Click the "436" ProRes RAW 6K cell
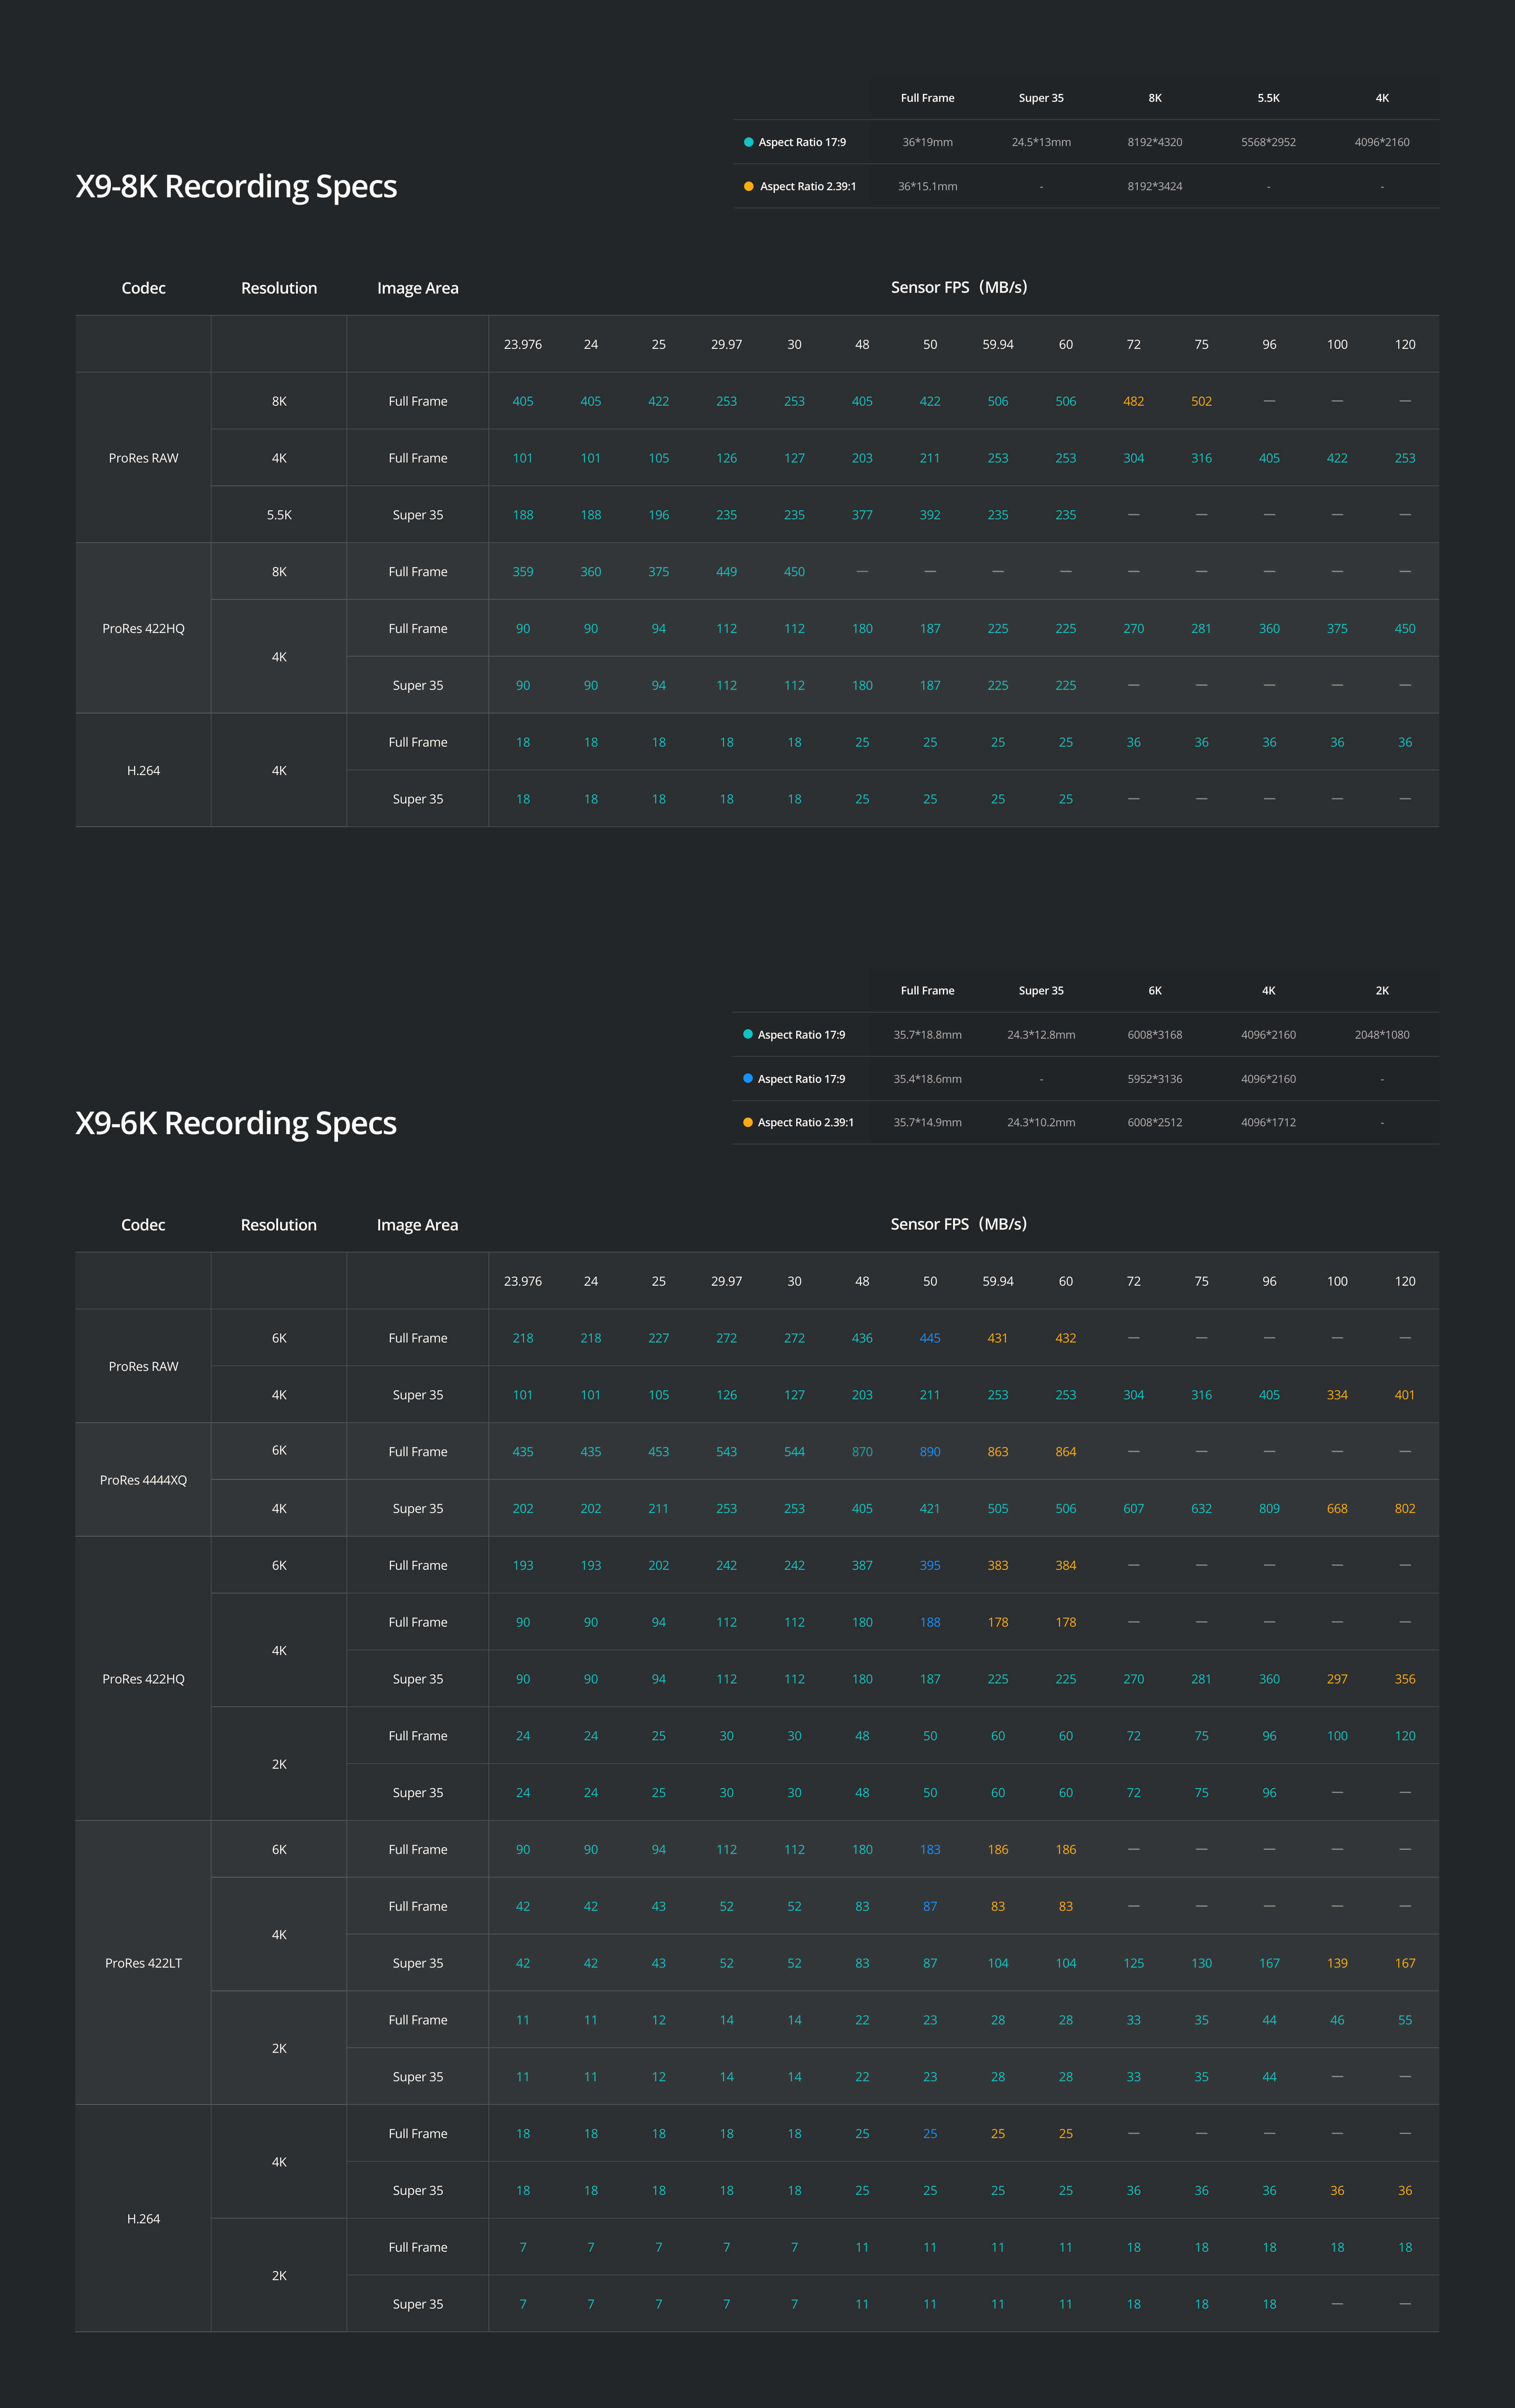 (x=862, y=1338)
